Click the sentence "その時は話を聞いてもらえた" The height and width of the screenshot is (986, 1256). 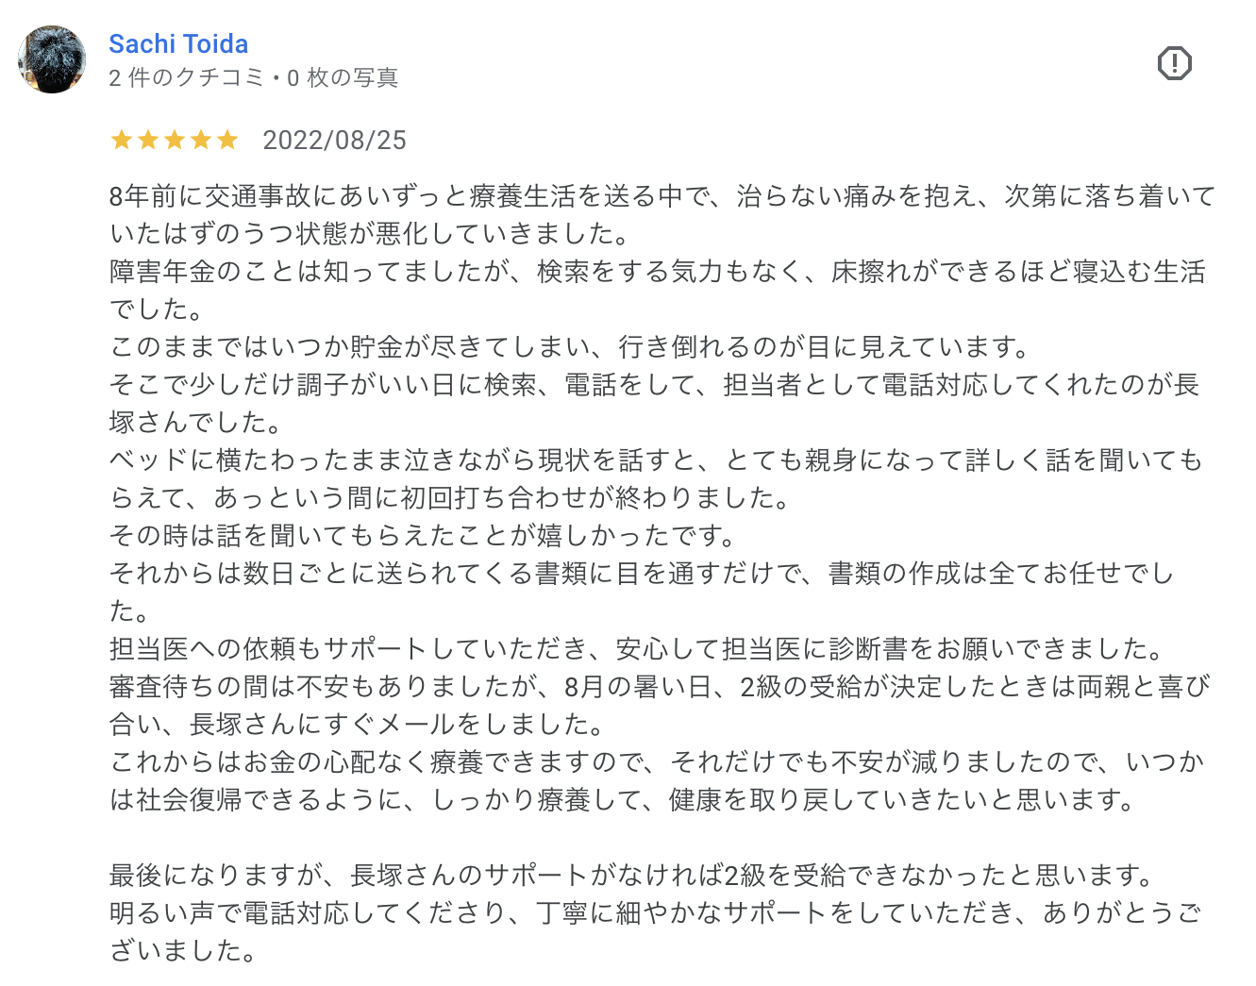pos(425,536)
